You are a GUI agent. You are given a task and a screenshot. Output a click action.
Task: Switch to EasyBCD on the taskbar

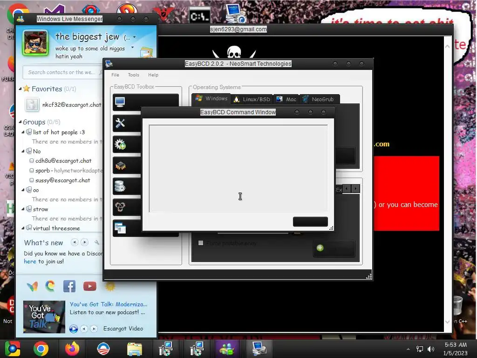coord(259,349)
